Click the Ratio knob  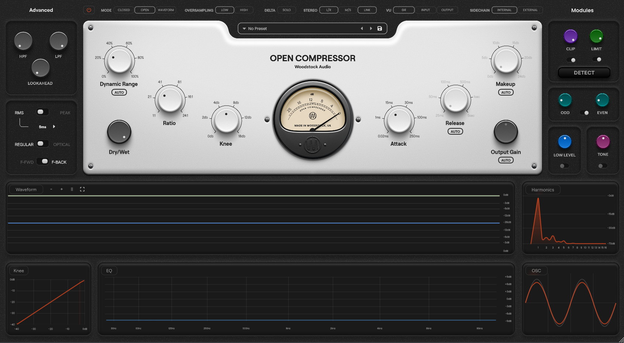tap(170, 100)
